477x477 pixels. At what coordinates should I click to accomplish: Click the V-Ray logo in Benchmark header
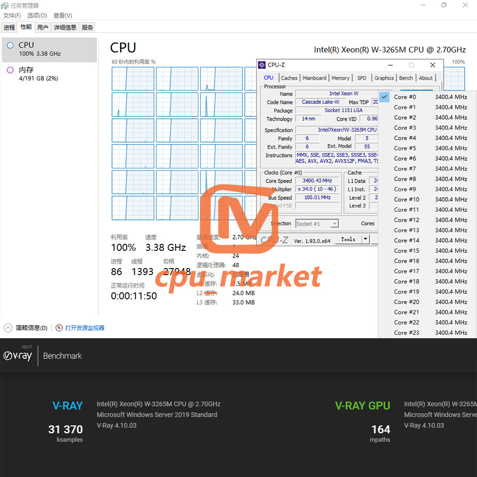click(18, 356)
